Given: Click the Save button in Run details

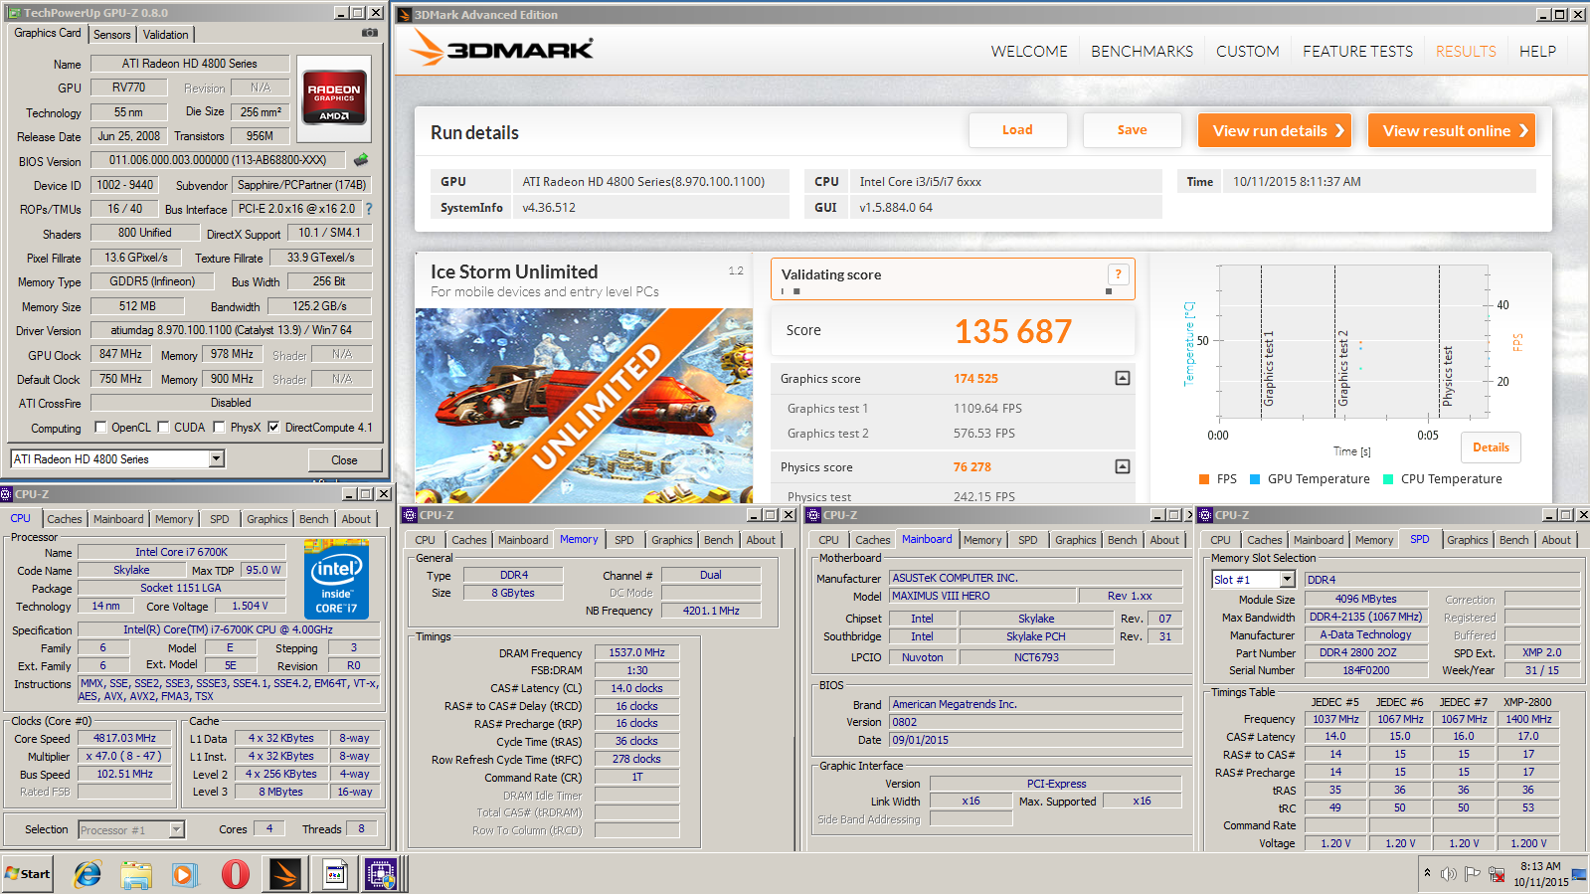Looking at the screenshot, I should 1132,130.
